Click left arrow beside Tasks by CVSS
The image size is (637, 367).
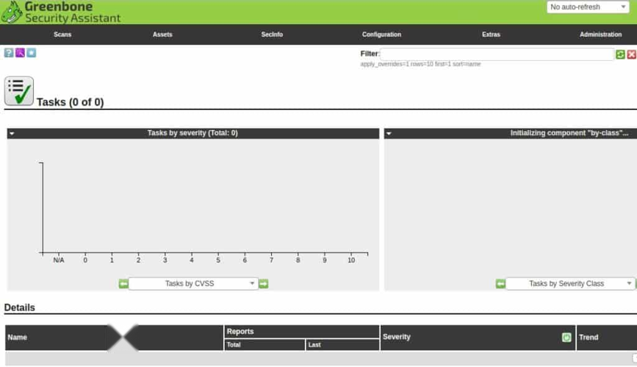[x=123, y=283]
